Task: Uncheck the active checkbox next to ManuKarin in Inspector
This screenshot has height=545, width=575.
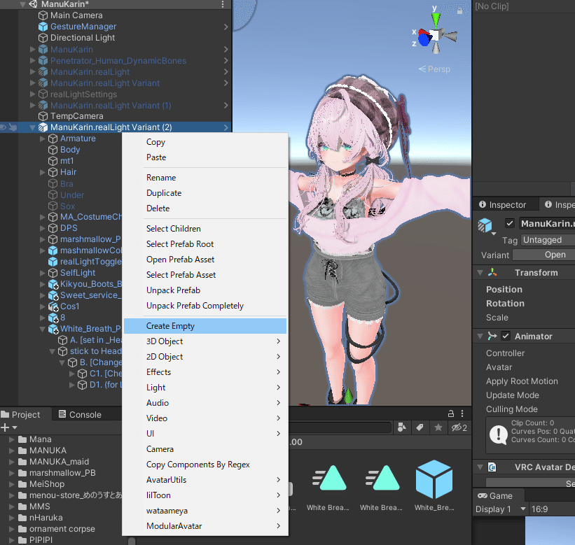Action: (509, 223)
